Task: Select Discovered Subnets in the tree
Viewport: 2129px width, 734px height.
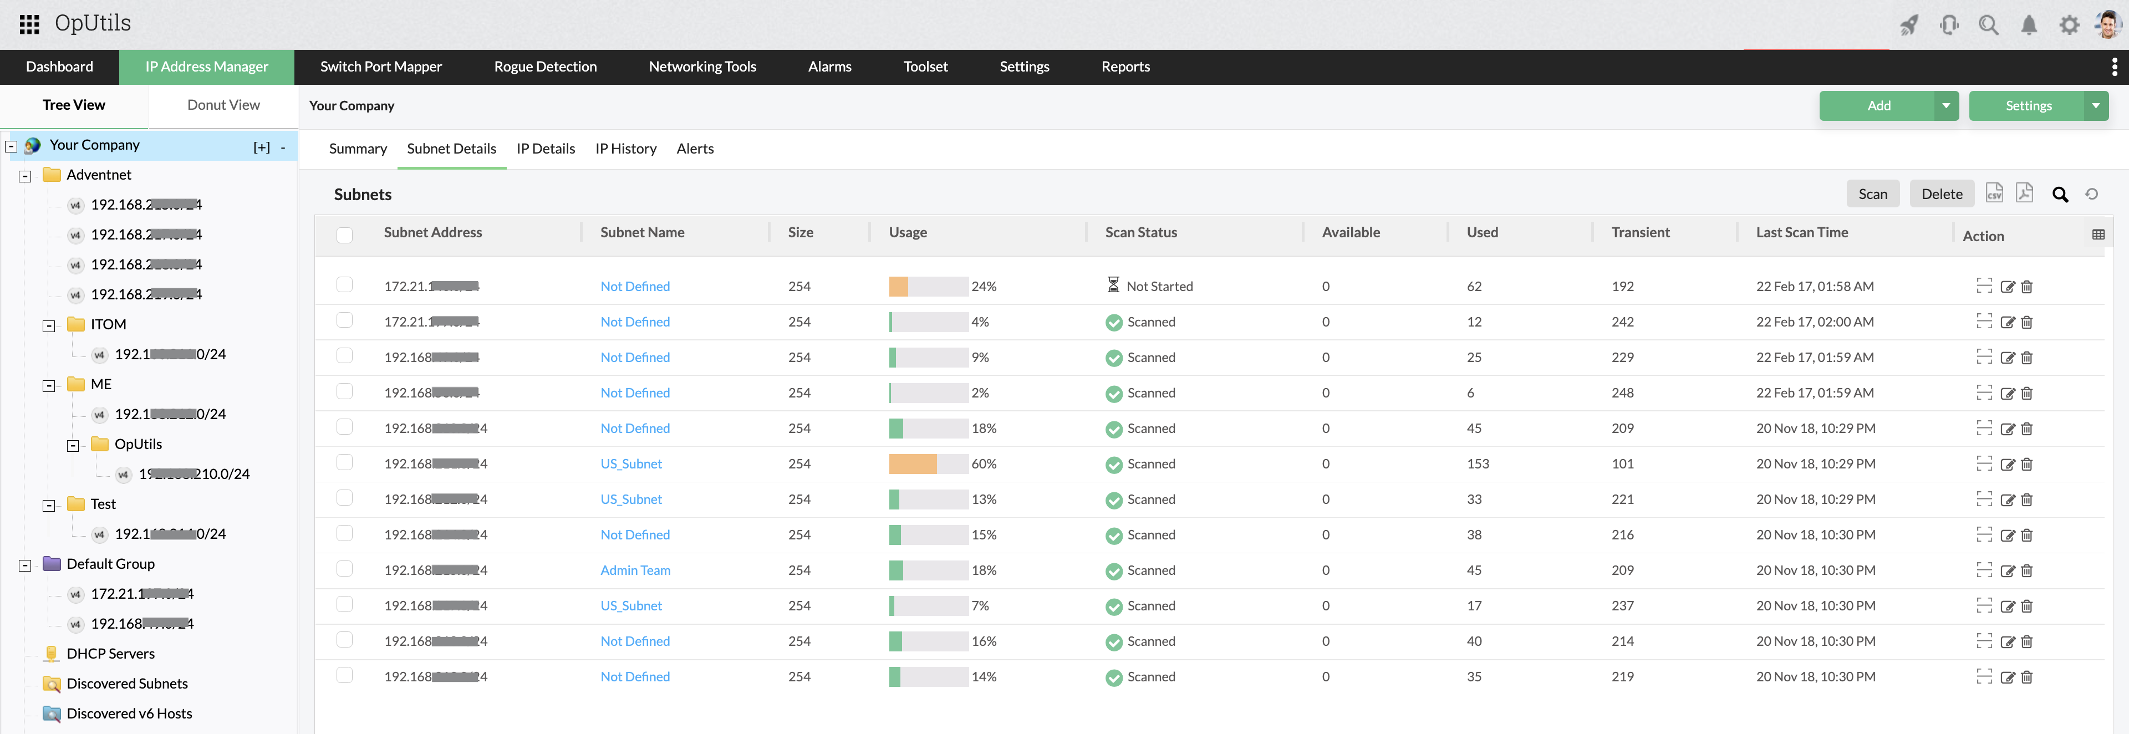Action: coord(126,684)
